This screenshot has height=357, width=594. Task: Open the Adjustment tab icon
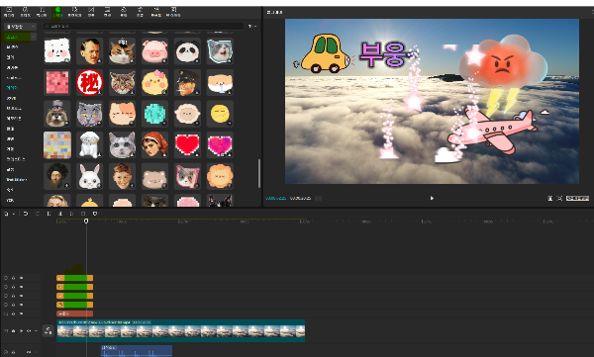140,12
